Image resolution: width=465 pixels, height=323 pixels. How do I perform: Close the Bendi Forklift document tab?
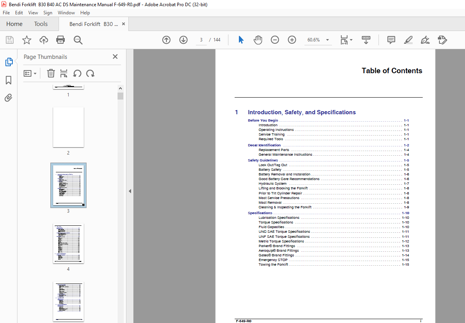pos(123,24)
